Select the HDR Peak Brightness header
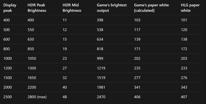Screen dimensions: 206x104 pyautogui.click(x=37, y=8)
